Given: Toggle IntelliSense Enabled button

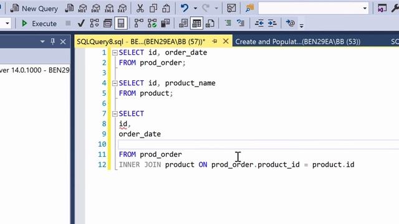Looking at the screenshot, I should click(121, 24).
